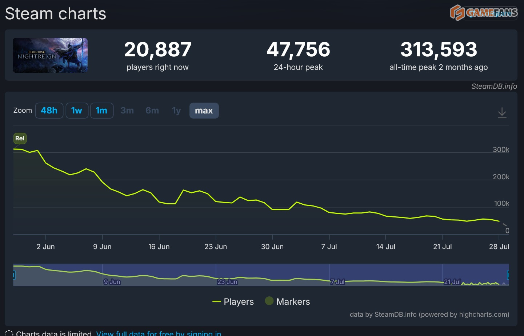The width and height of the screenshot is (524, 336).
Task: Click the 16 Jun axis label
Action: [159, 247]
